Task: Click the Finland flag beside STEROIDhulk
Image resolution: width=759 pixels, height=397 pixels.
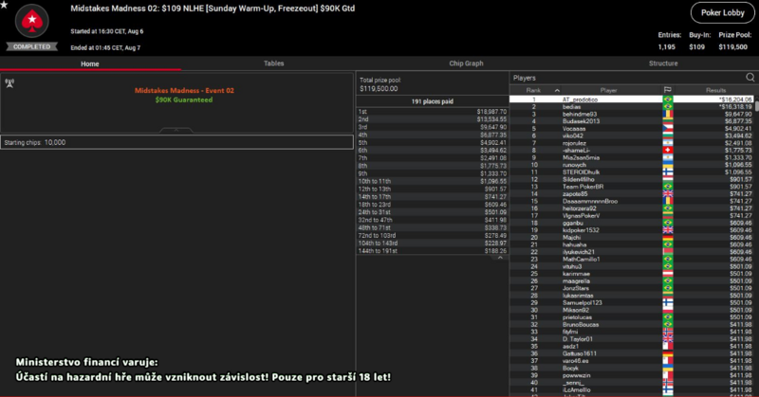Action: tap(668, 171)
